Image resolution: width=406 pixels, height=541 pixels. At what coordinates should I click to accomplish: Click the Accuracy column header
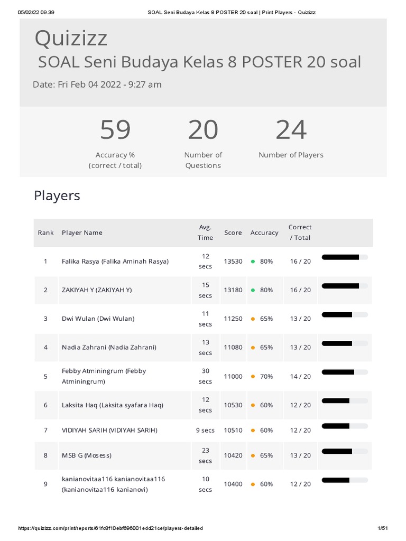tap(264, 232)
